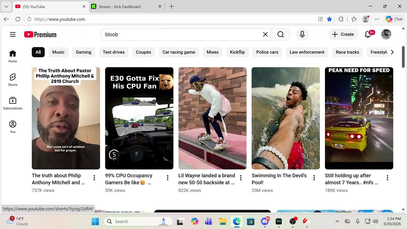Go to Home in sidebar
The image size is (407, 229).
coord(13,57)
